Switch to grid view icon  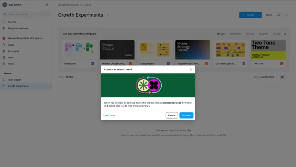coord(282,77)
